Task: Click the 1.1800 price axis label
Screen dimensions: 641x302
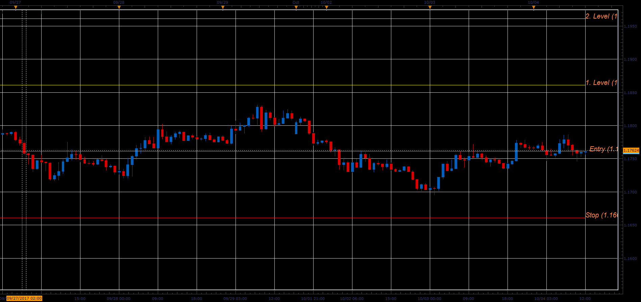Action: tap(630, 126)
